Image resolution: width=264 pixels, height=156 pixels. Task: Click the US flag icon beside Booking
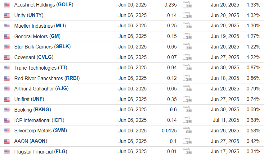(x=7, y=110)
